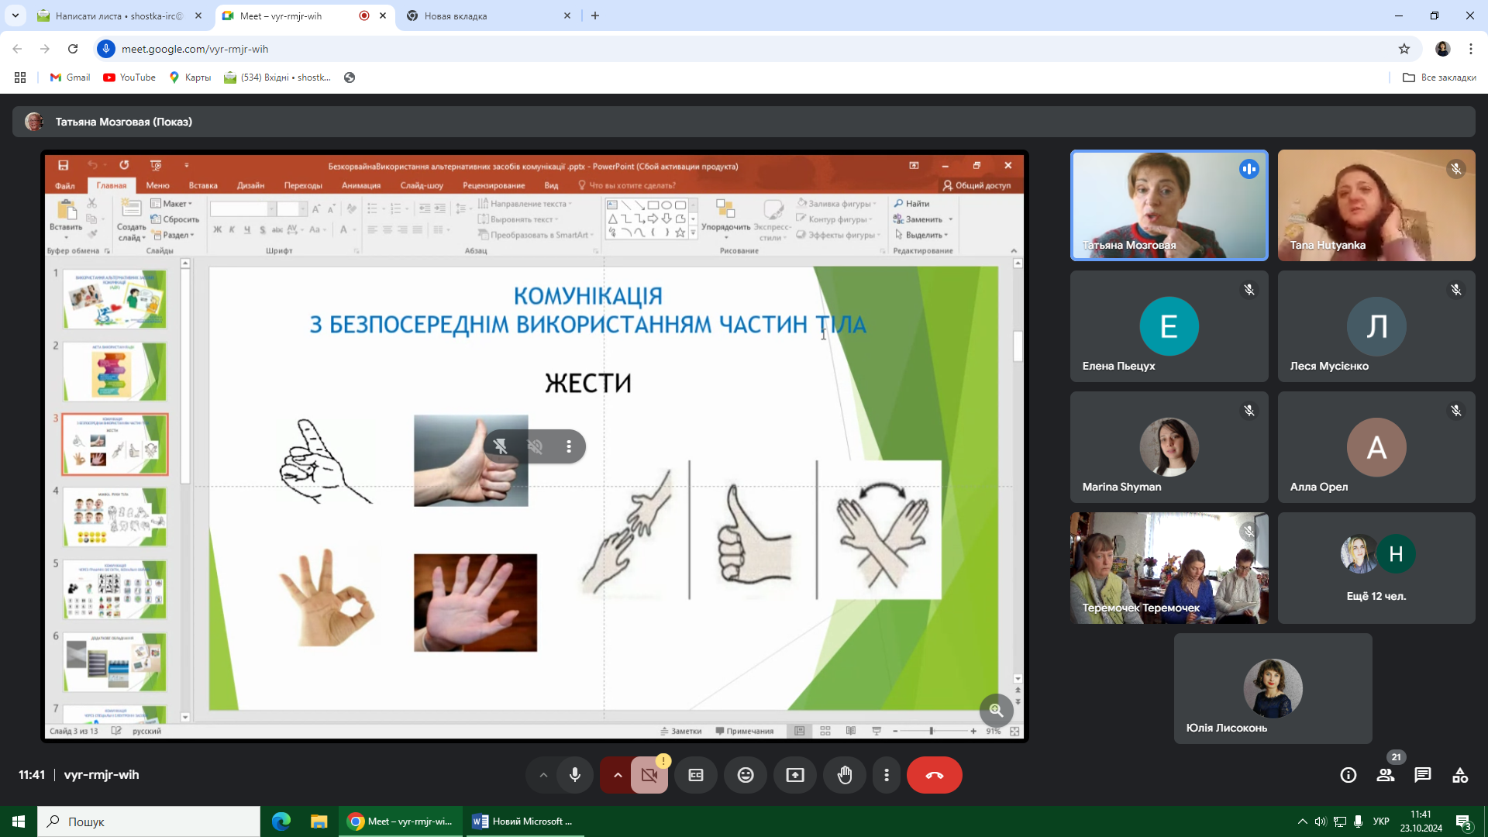Open the meeting details info icon
This screenshot has height=837, width=1488.
(x=1348, y=775)
